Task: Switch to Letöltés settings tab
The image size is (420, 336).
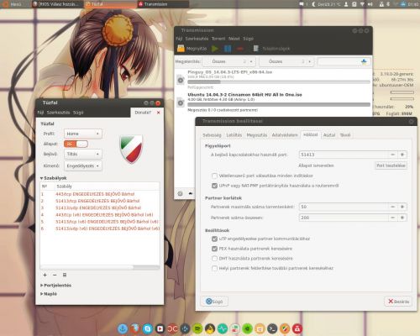Action: pyautogui.click(x=234, y=135)
